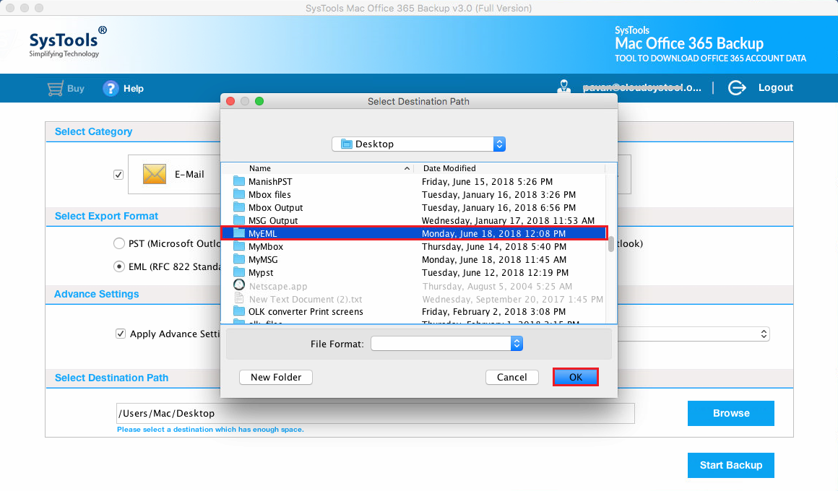Toggle Apply Advance Settings checkbox

click(x=121, y=334)
